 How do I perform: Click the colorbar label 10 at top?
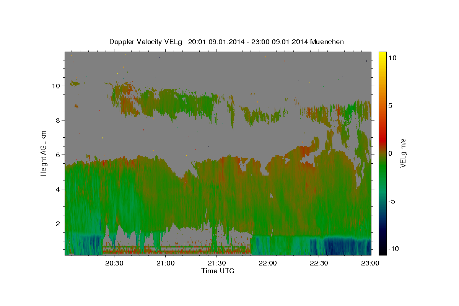coord(392,57)
